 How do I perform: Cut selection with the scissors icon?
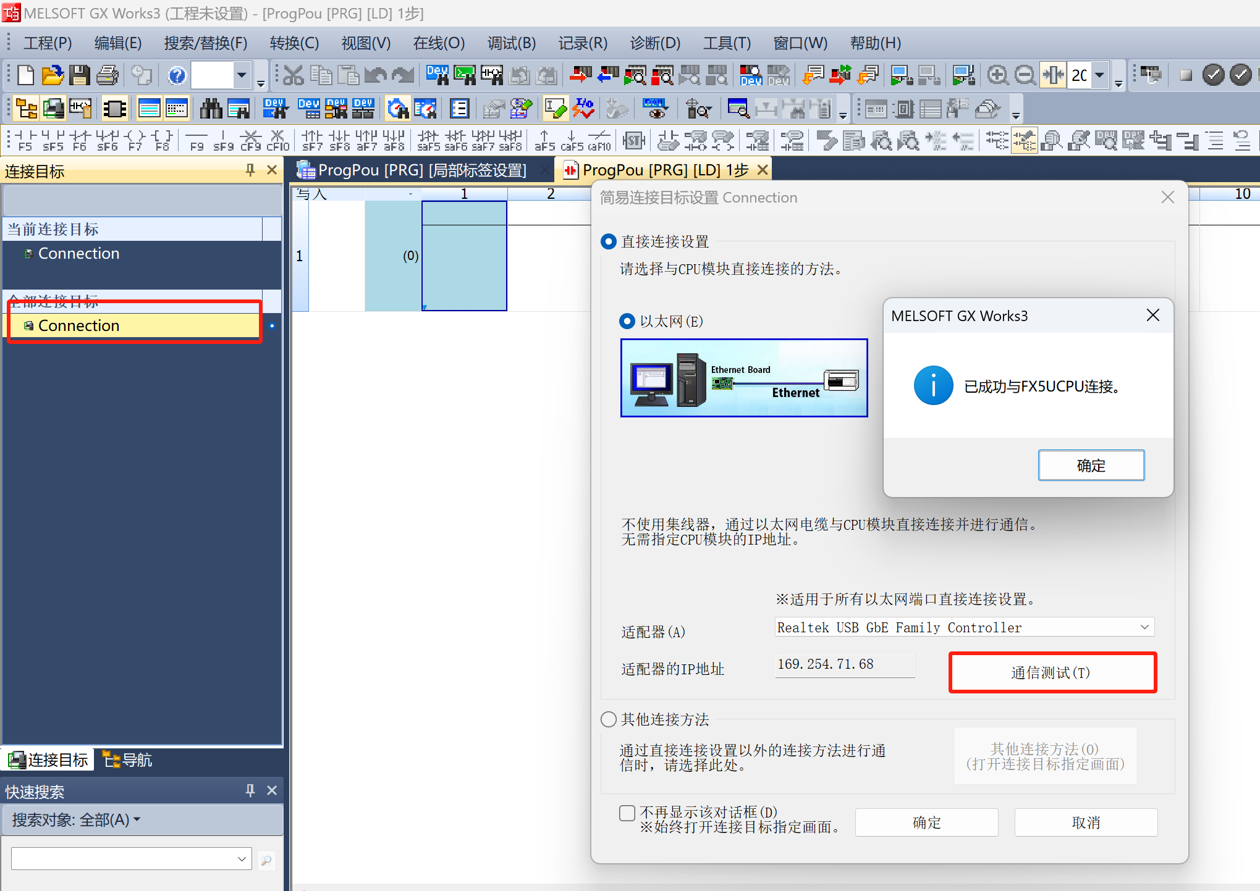tap(294, 75)
